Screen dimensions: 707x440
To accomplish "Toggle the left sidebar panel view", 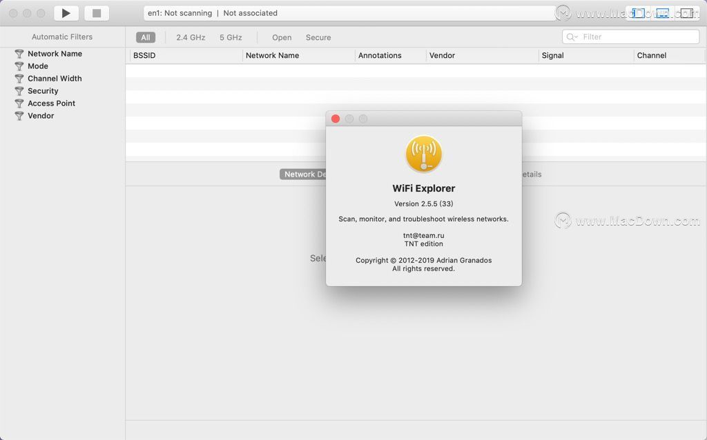I will (638, 13).
